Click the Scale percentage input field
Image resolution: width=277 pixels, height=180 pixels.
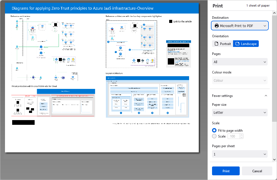(233, 136)
